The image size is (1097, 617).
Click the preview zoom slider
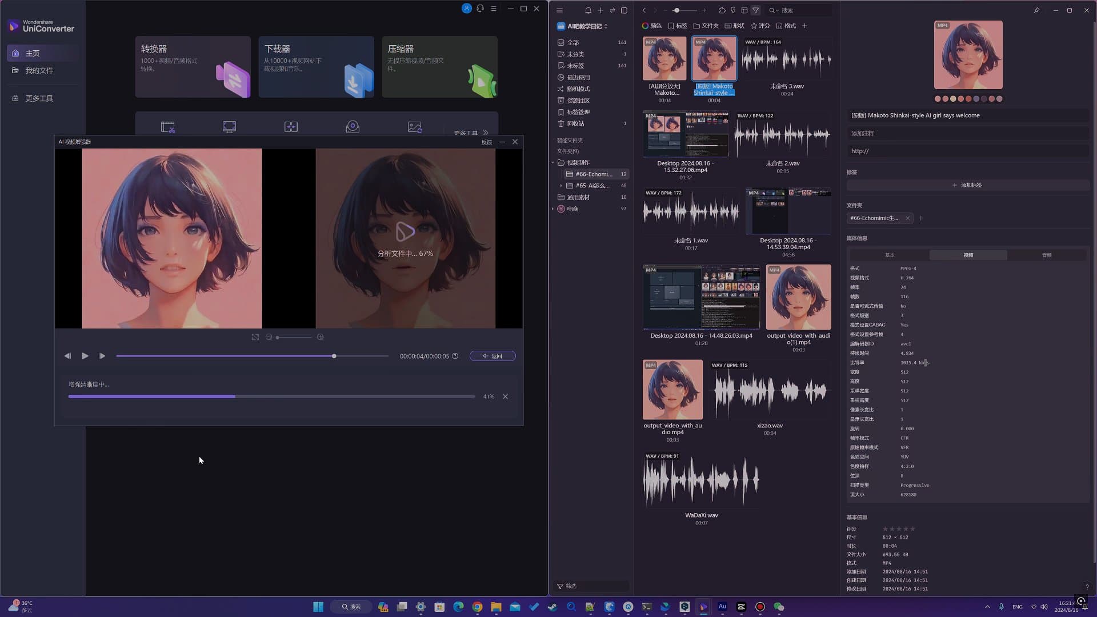point(294,337)
